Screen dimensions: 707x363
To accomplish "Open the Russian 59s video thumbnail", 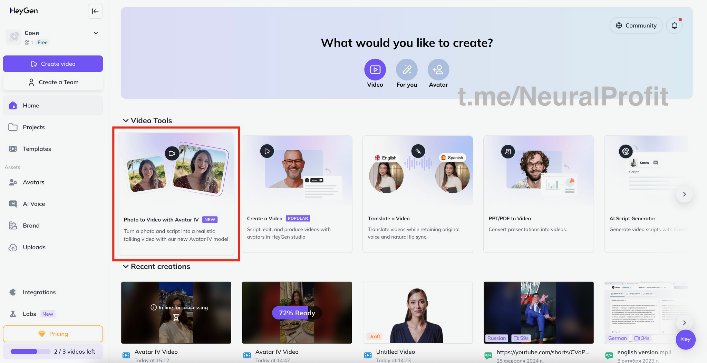I will [539, 313].
